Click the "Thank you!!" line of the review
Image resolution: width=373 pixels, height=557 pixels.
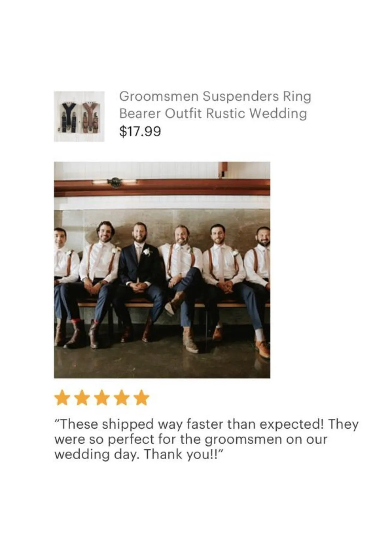coord(183,454)
